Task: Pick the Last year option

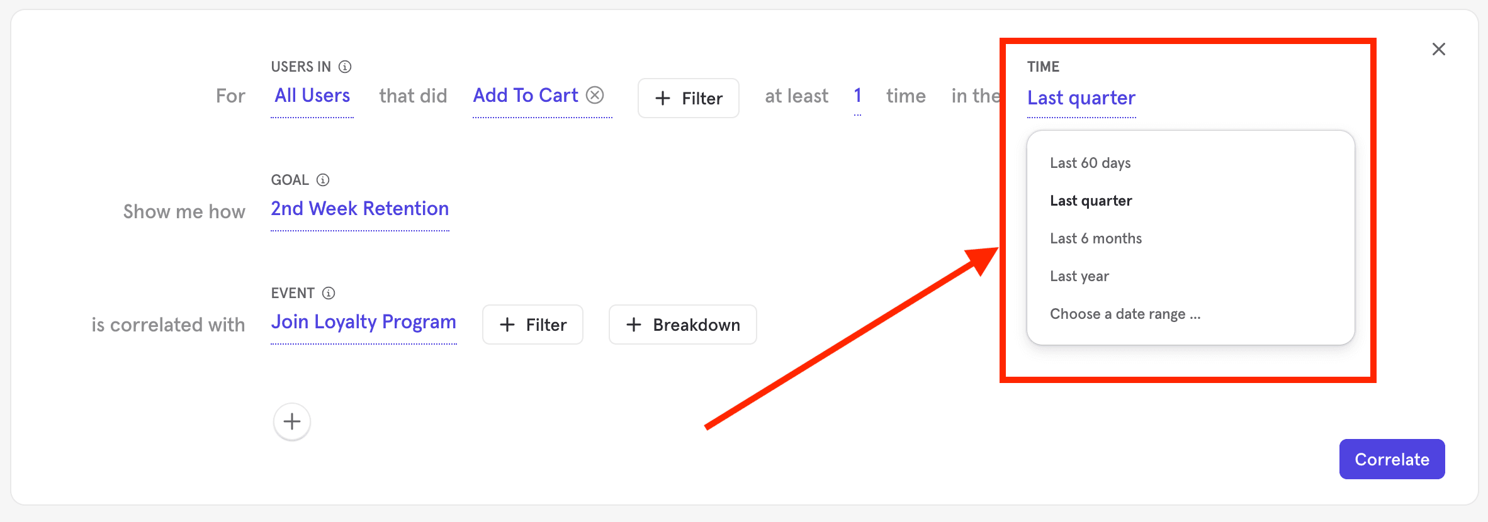Action: (x=1079, y=277)
